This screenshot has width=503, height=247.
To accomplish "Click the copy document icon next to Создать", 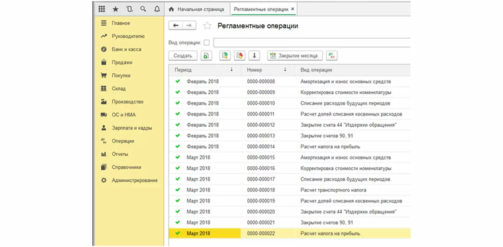I will coord(206,56).
